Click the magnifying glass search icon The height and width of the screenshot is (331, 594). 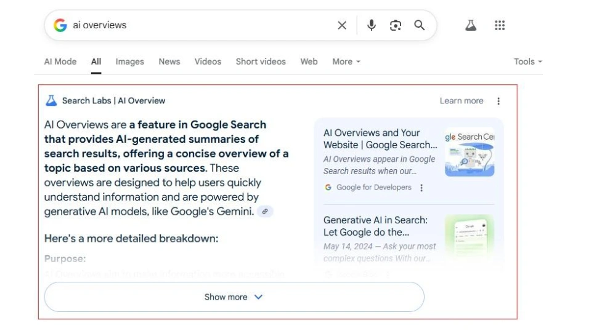(420, 25)
